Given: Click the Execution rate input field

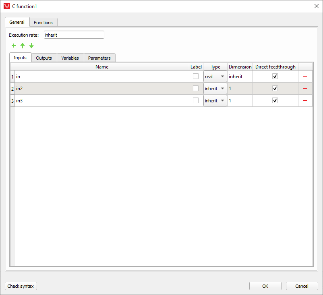Looking at the screenshot, I should click(74, 35).
